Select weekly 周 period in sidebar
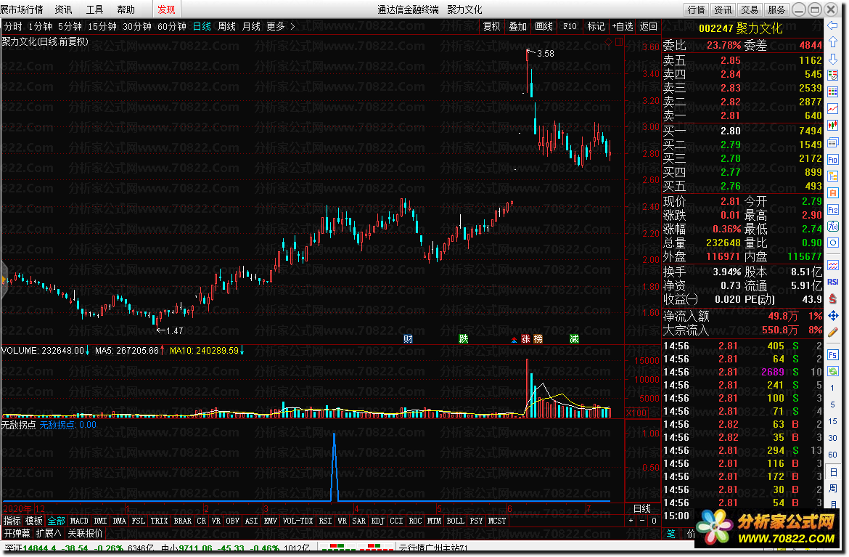Viewport: 849px width, 557px height. tap(833, 488)
